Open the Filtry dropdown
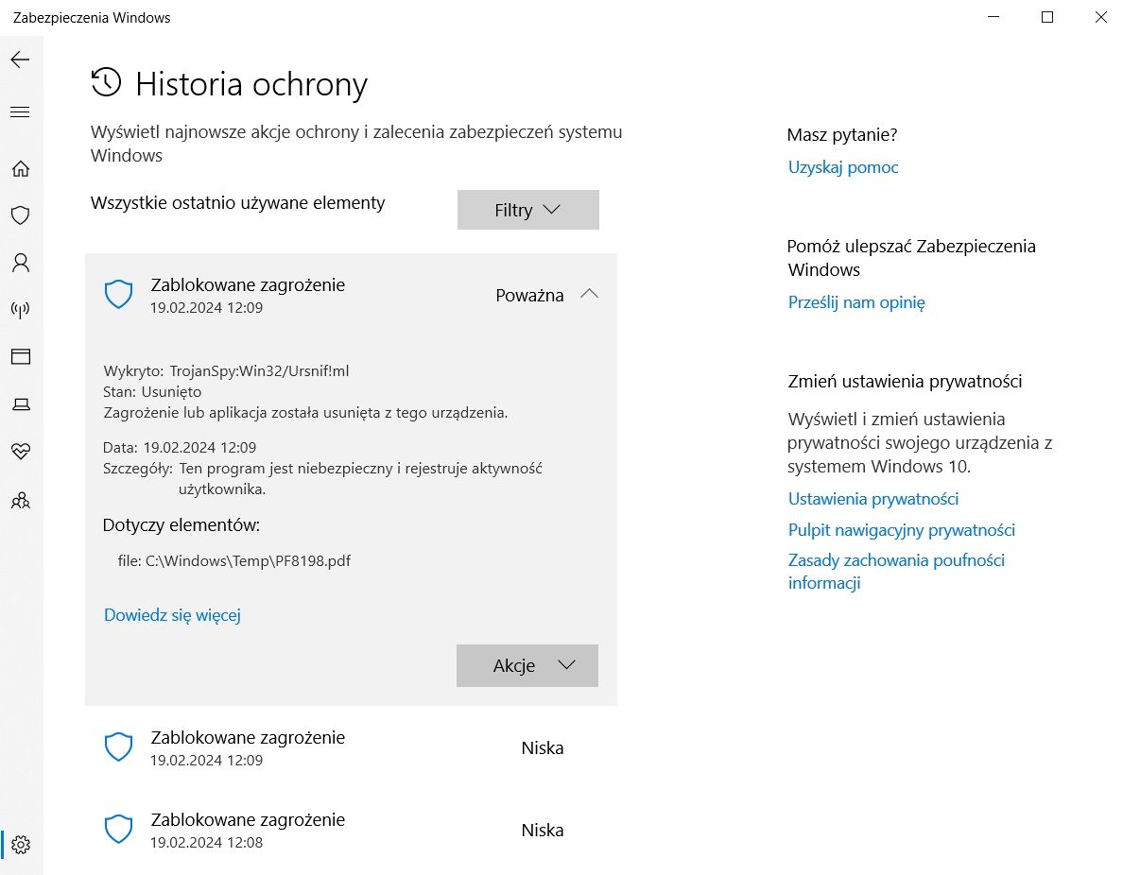The height and width of the screenshot is (875, 1123). pyautogui.click(x=527, y=210)
